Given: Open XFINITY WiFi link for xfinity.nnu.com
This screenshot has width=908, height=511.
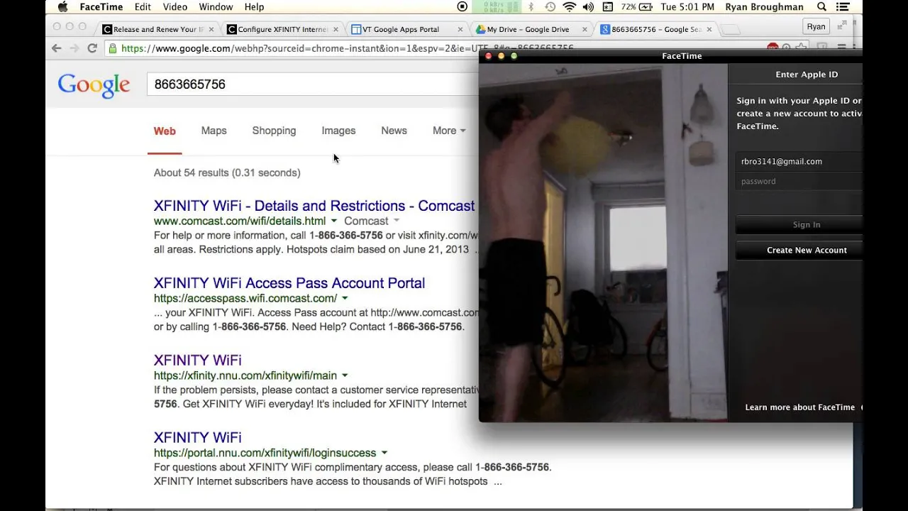Looking at the screenshot, I should pyautogui.click(x=198, y=360).
